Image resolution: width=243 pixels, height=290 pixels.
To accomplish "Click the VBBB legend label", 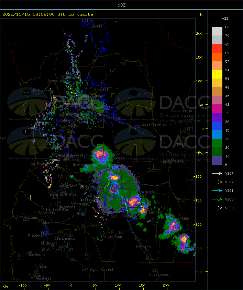I will [229, 208].
